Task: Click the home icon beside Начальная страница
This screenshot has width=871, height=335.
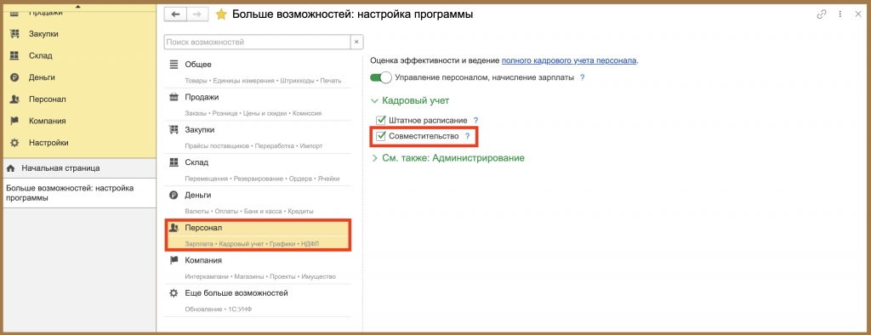Action: (11, 167)
